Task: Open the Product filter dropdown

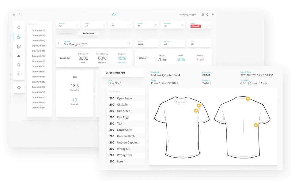Action: point(68,24)
